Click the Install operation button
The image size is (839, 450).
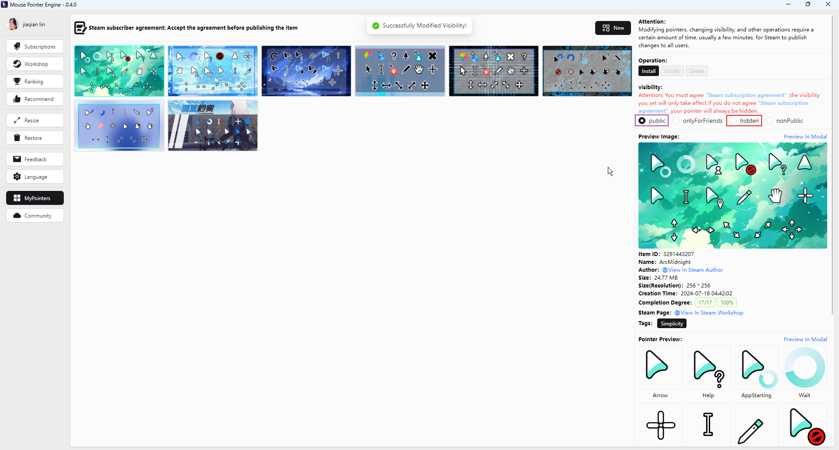point(648,71)
